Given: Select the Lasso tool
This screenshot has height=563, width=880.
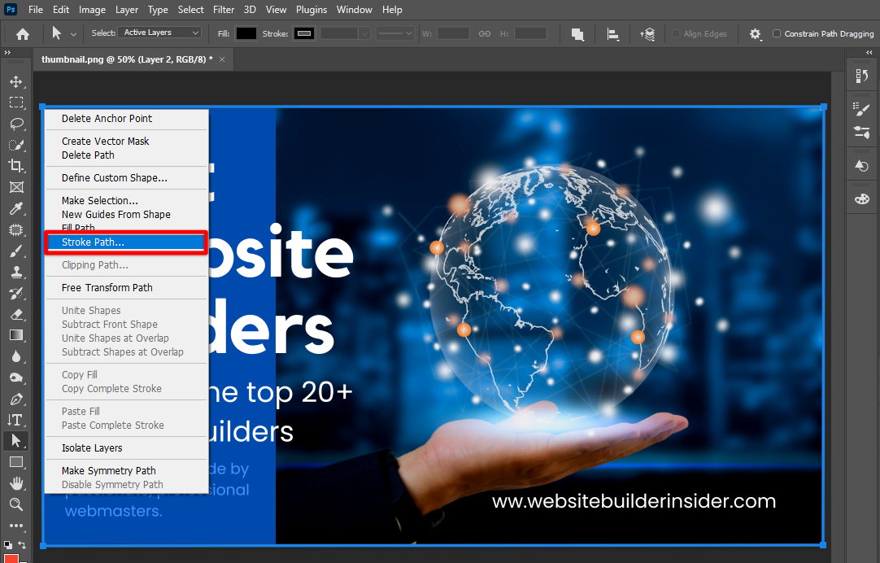Looking at the screenshot, I should (x=15, y=124).
